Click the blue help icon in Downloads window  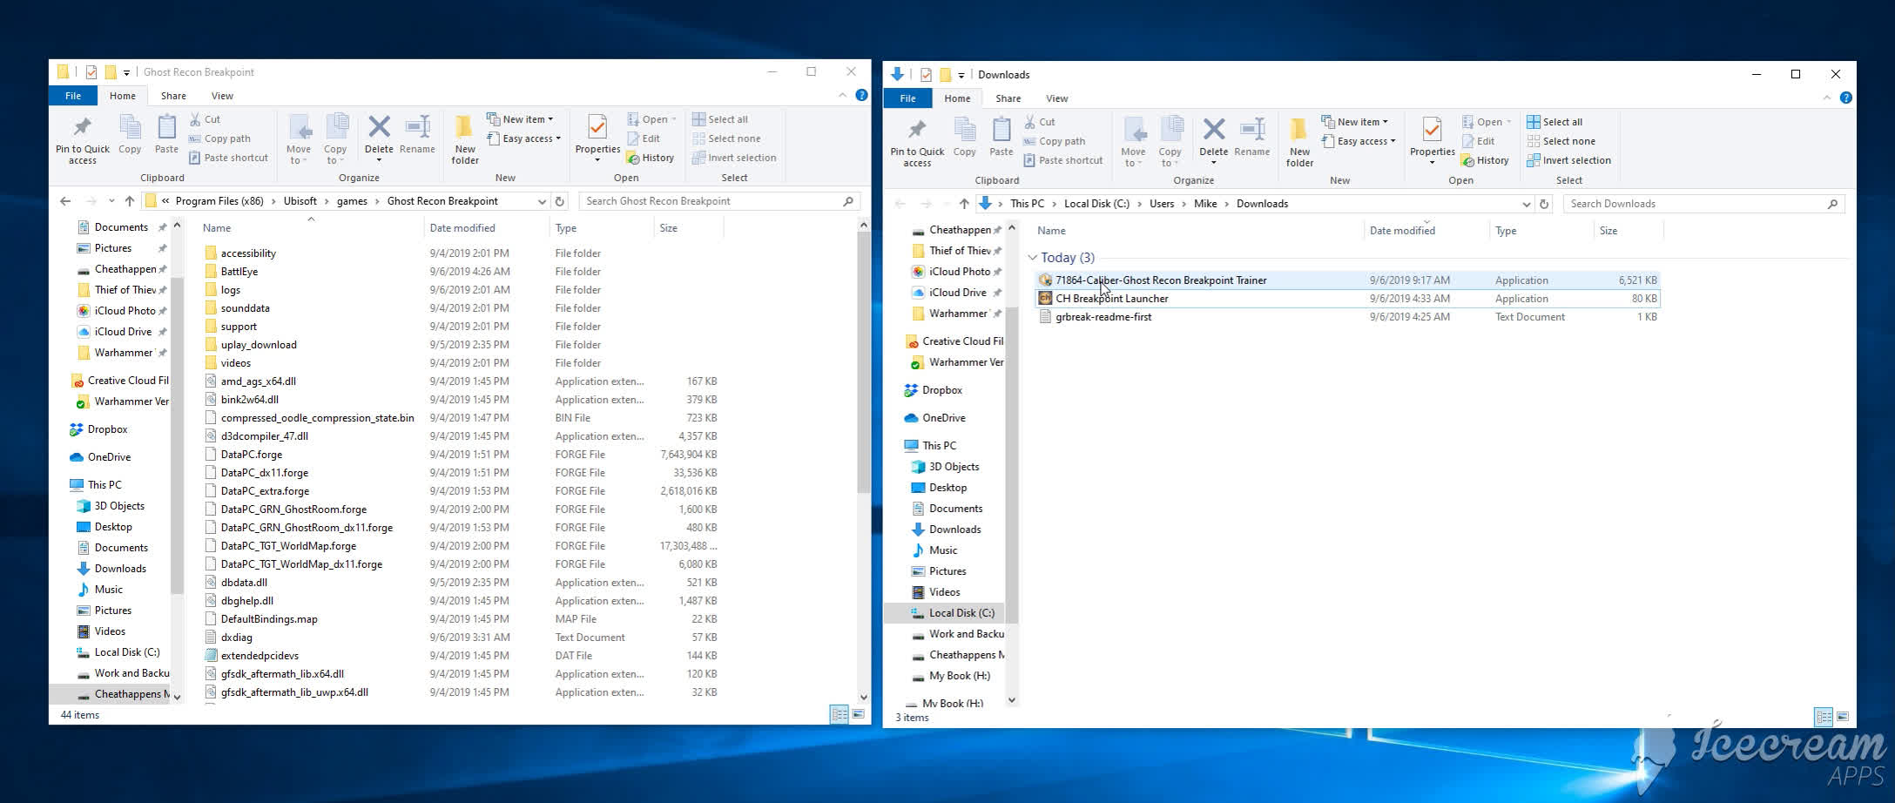pyautogui.click(x=1845, y=98)
